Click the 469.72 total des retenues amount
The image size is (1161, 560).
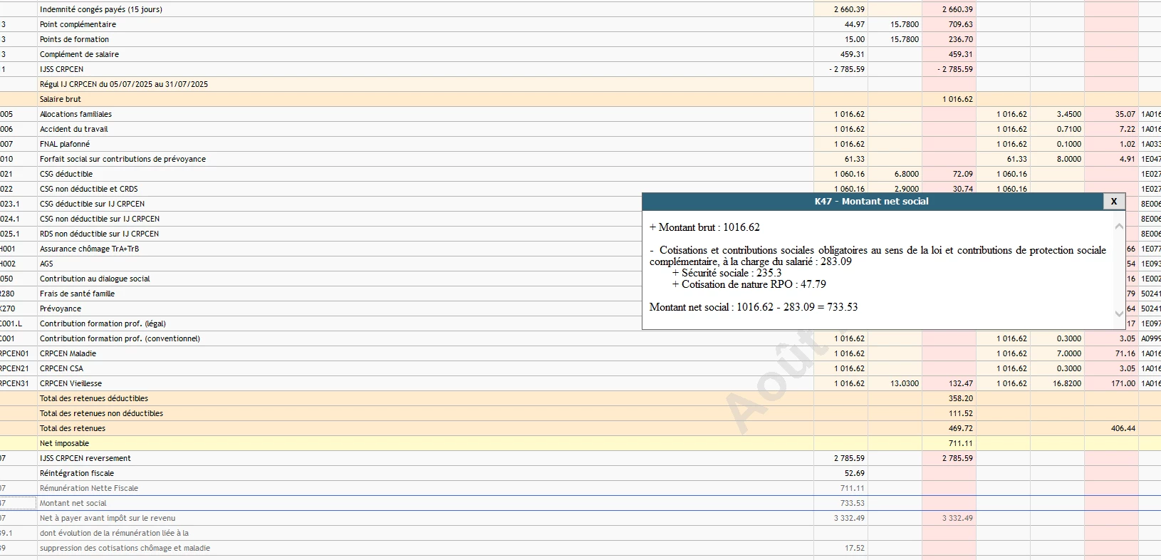(x=961, y=428)
